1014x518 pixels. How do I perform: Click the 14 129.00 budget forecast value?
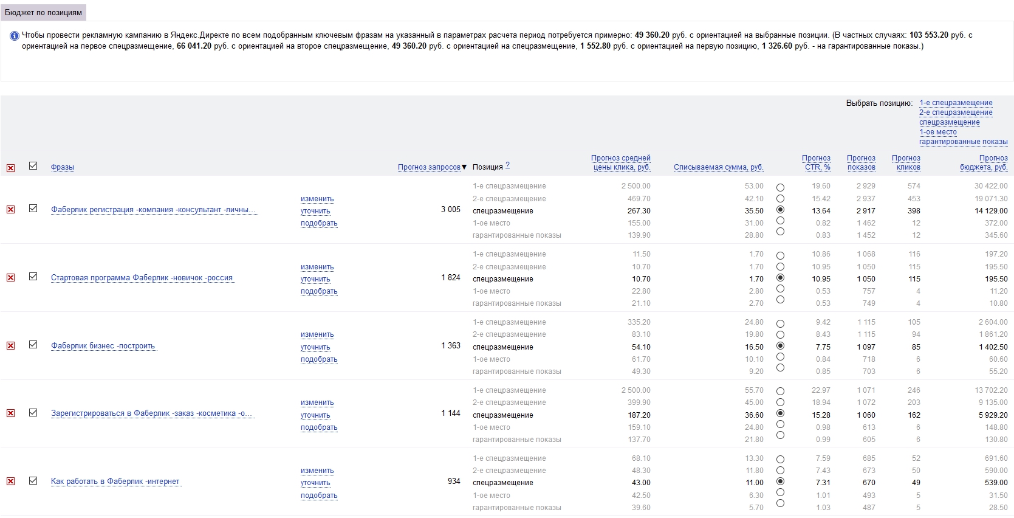[x=991, y=211]
